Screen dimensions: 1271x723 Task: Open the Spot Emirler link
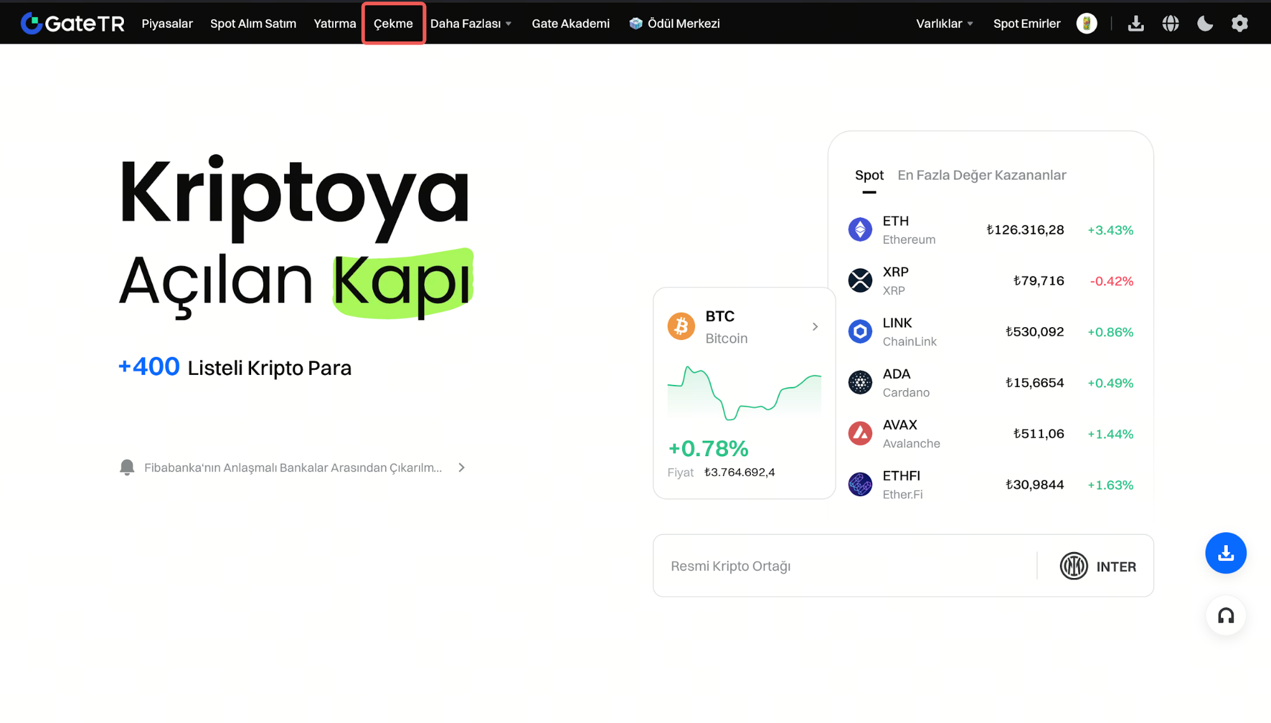click(x=1026, y=24)
